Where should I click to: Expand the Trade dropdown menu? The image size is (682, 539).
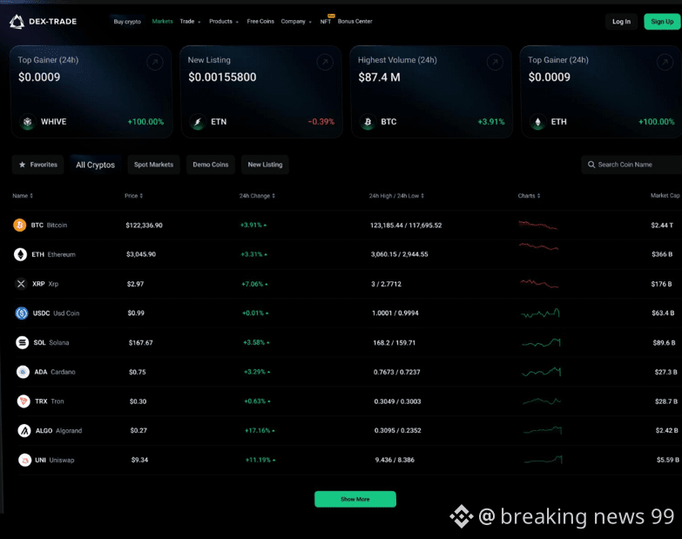[x=190, y=21]
